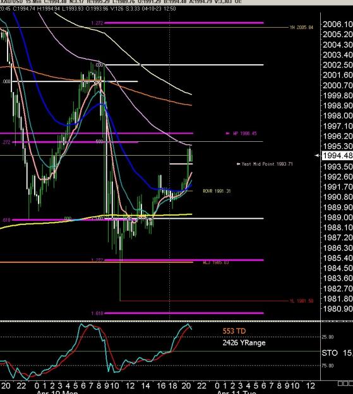Click the 2426 YRange text

click(x=244, y=343)
